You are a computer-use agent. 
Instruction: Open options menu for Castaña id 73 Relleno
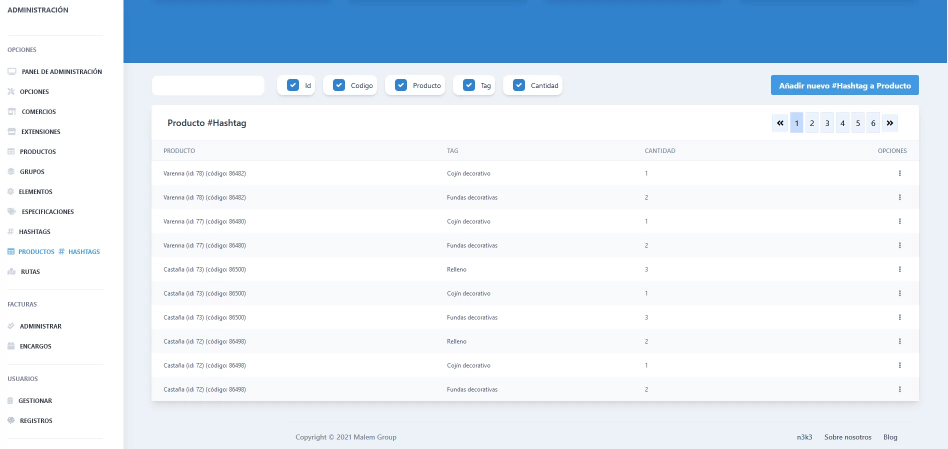click(899, 269)
